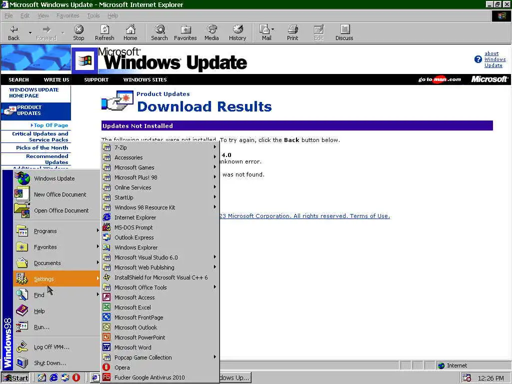Open InstallShield for Microsoft Visual C++ 6

point(160,277)
